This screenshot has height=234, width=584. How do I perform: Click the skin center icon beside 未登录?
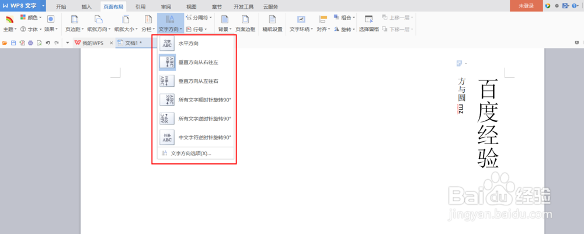(x=548, y=6)
